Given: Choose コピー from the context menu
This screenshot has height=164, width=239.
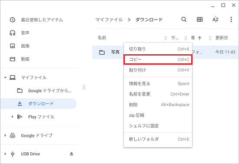Looking at the screenshot, I should click(158, 59).
